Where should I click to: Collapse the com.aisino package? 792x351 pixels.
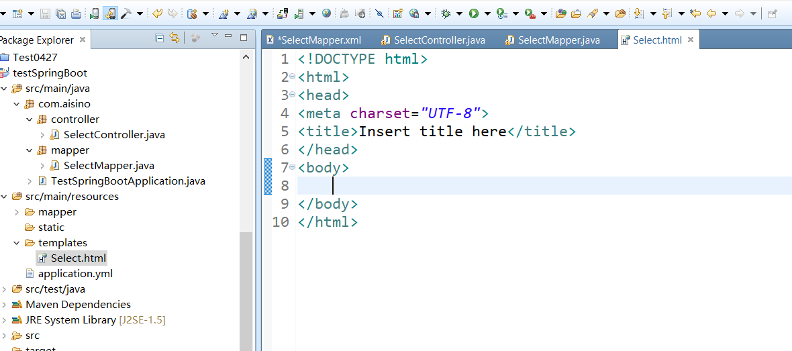17,104
